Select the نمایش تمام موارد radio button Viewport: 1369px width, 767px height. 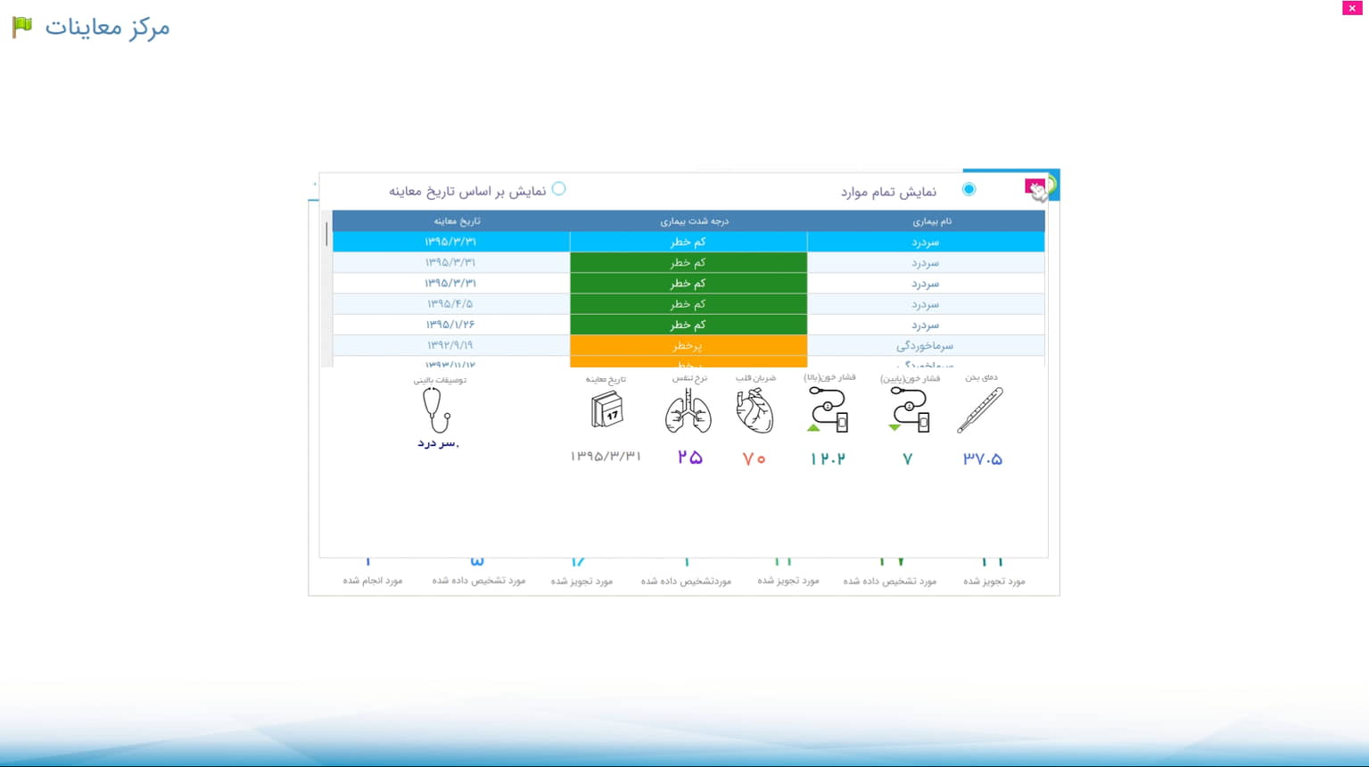point(969,189)
